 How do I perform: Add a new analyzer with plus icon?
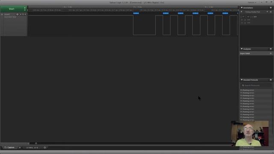tap(271, 49)
